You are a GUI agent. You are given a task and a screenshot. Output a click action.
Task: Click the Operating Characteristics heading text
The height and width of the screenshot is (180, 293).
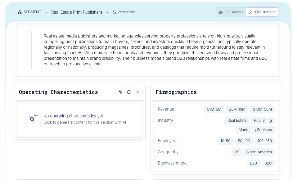[x=58, y=92]
